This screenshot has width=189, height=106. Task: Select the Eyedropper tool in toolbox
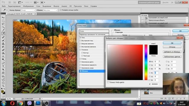coord(3,34)
